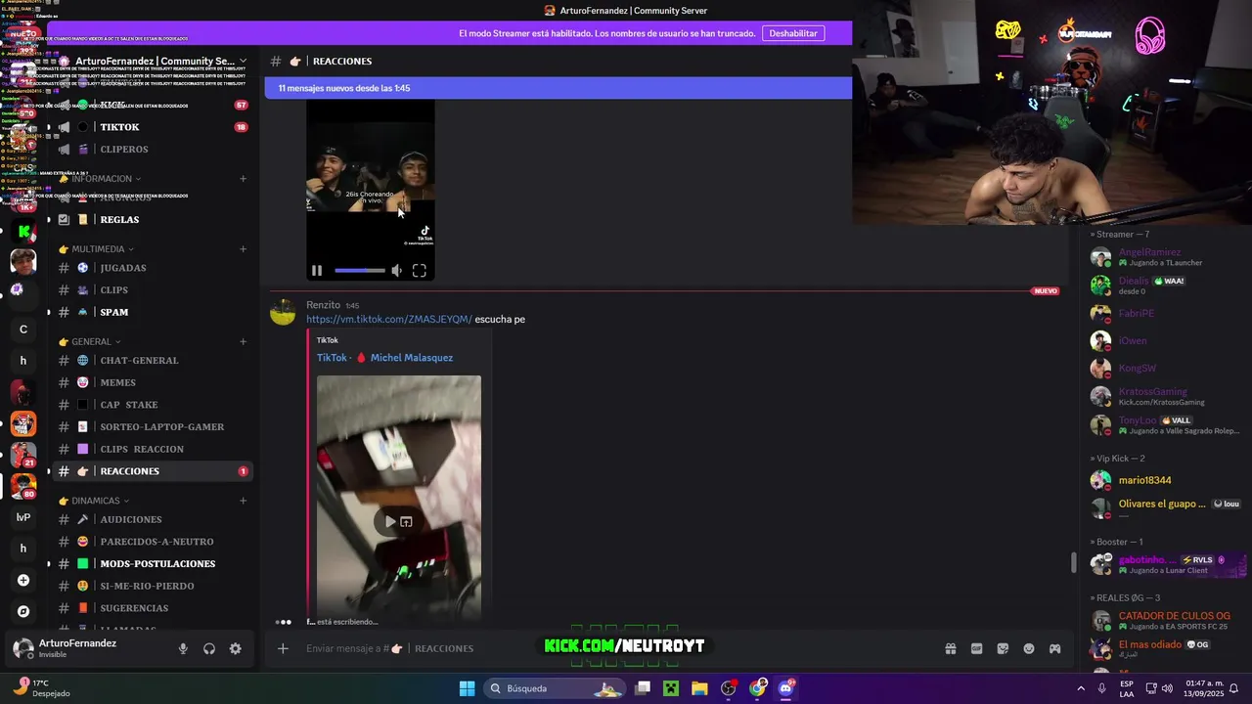
Task: Adjust the video progress slider
Action: coord(359,271)
